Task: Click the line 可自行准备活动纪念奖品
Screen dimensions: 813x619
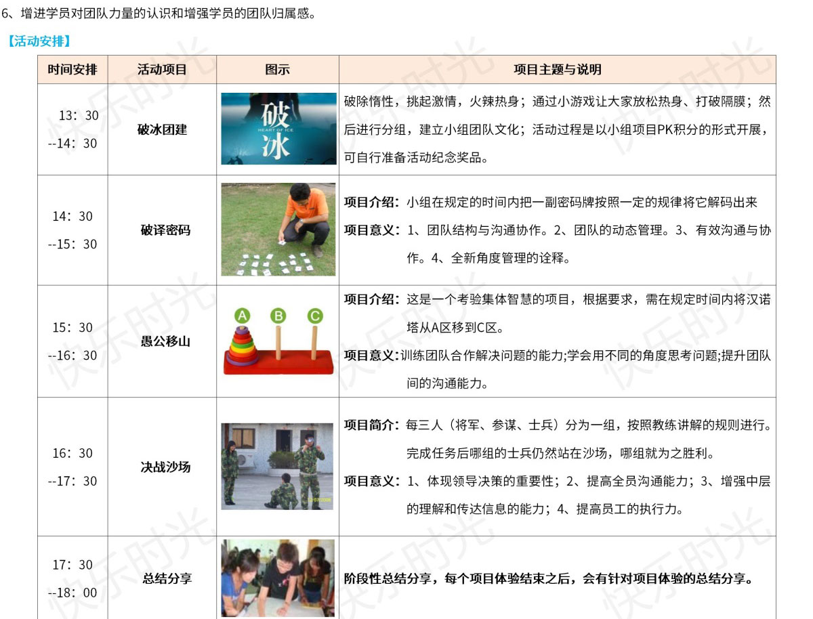Action: pos(416,158)
